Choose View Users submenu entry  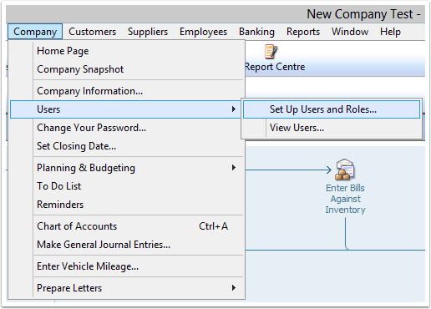(x=332, y=128)
